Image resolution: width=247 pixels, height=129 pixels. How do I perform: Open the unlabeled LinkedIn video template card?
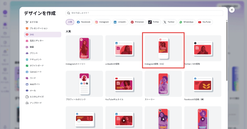124,118
